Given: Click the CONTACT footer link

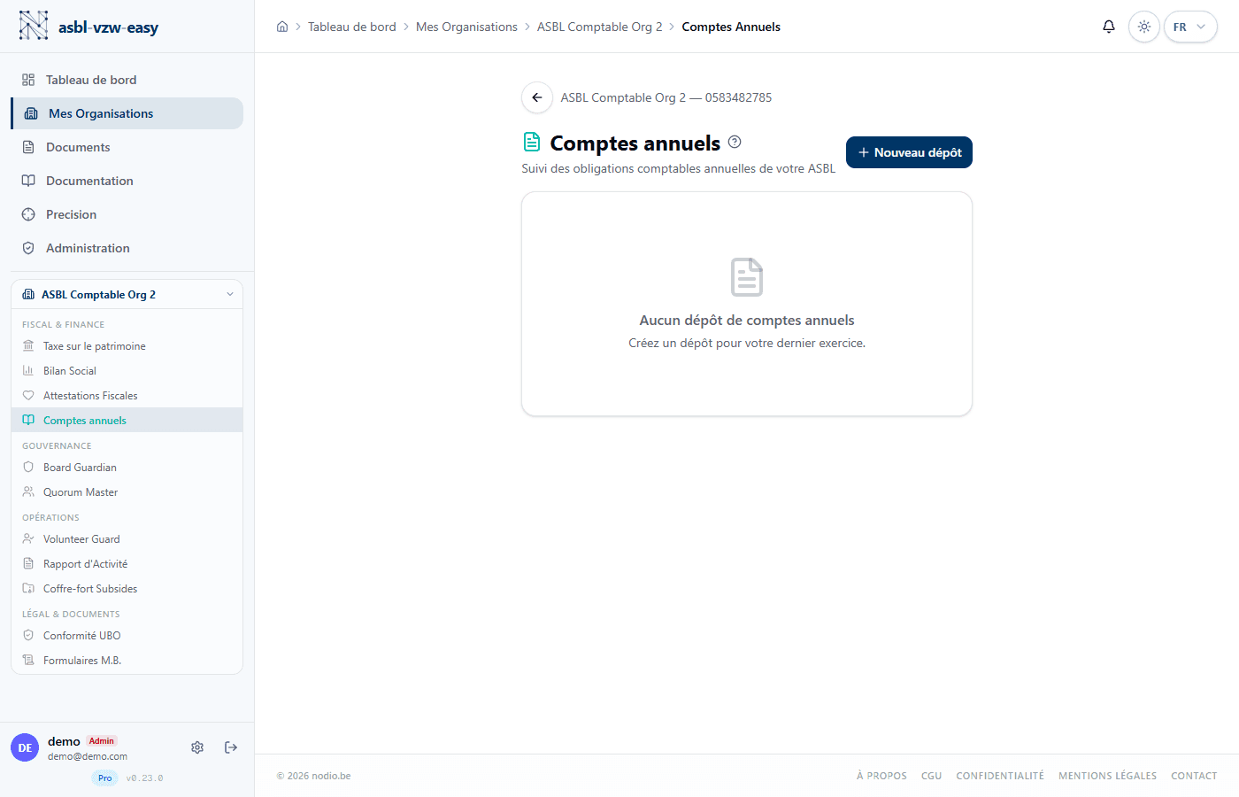Looking at the screenshot, I should click(1194, 776).
